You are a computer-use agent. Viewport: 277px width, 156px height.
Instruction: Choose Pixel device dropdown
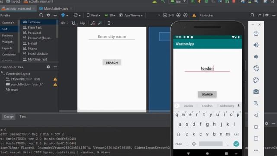click(93, 16)
